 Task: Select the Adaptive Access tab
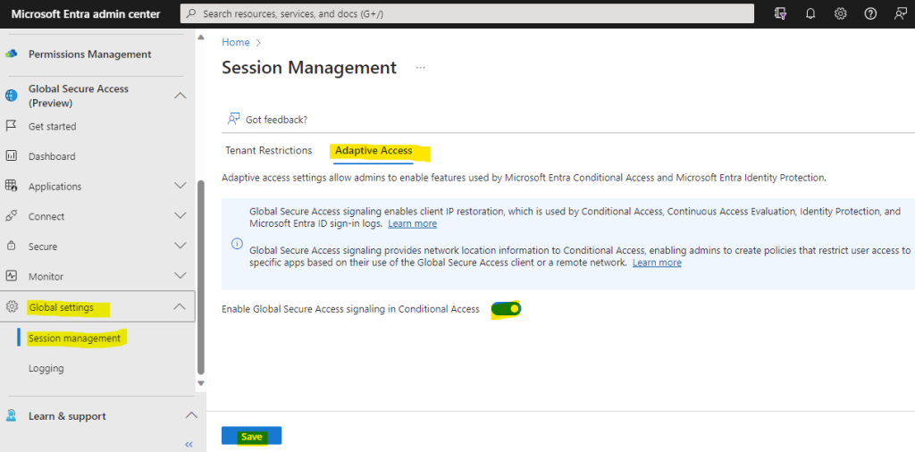[374, 150]
